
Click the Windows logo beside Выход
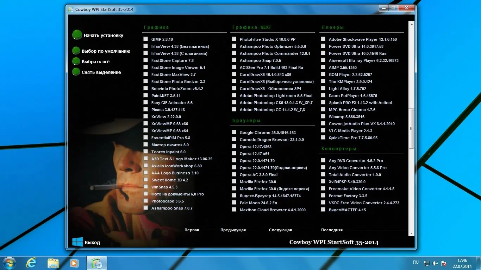tap(77, 242)
